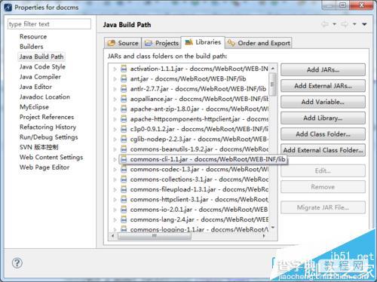Open the forward history dropdown arrow

[354, 24]
